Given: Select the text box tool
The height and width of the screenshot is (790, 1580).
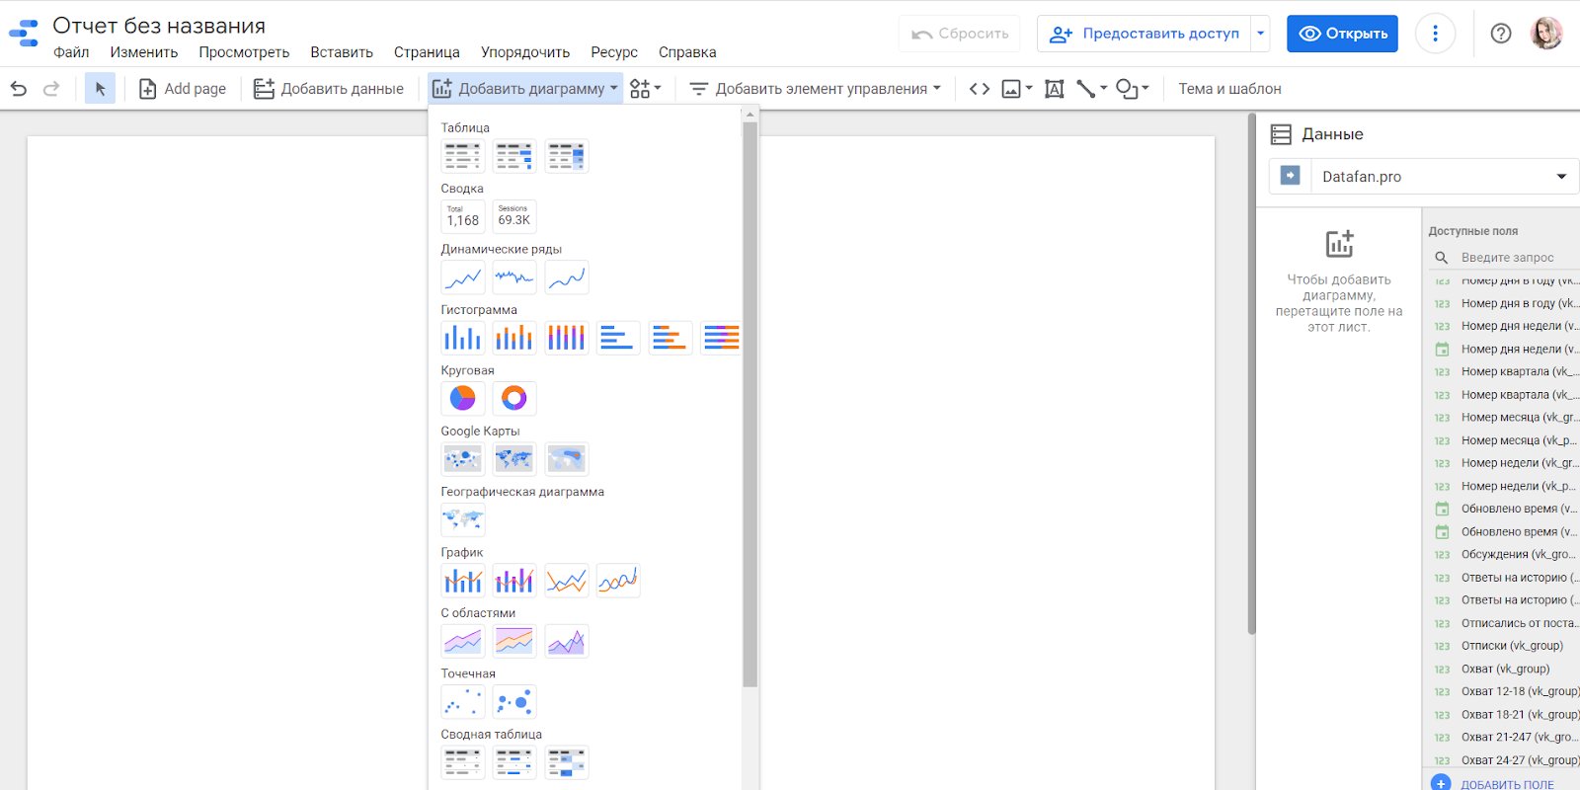Looking at the screenshot, I should [x=1054, y=89].
